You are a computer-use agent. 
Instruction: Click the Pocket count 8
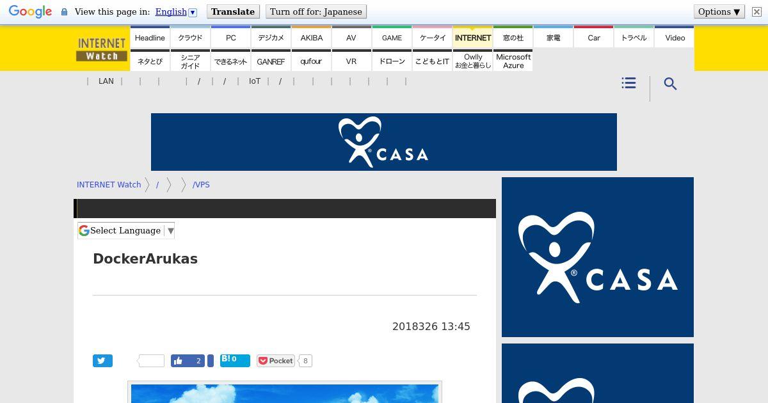305,361
